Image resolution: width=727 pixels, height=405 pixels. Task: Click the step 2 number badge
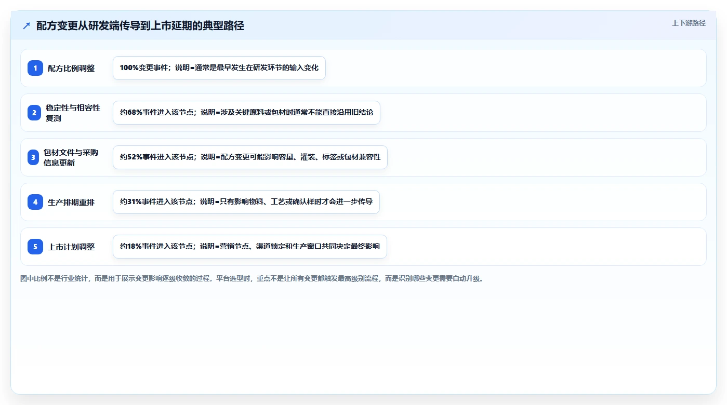pyautogui.click(x=34, y=113)
